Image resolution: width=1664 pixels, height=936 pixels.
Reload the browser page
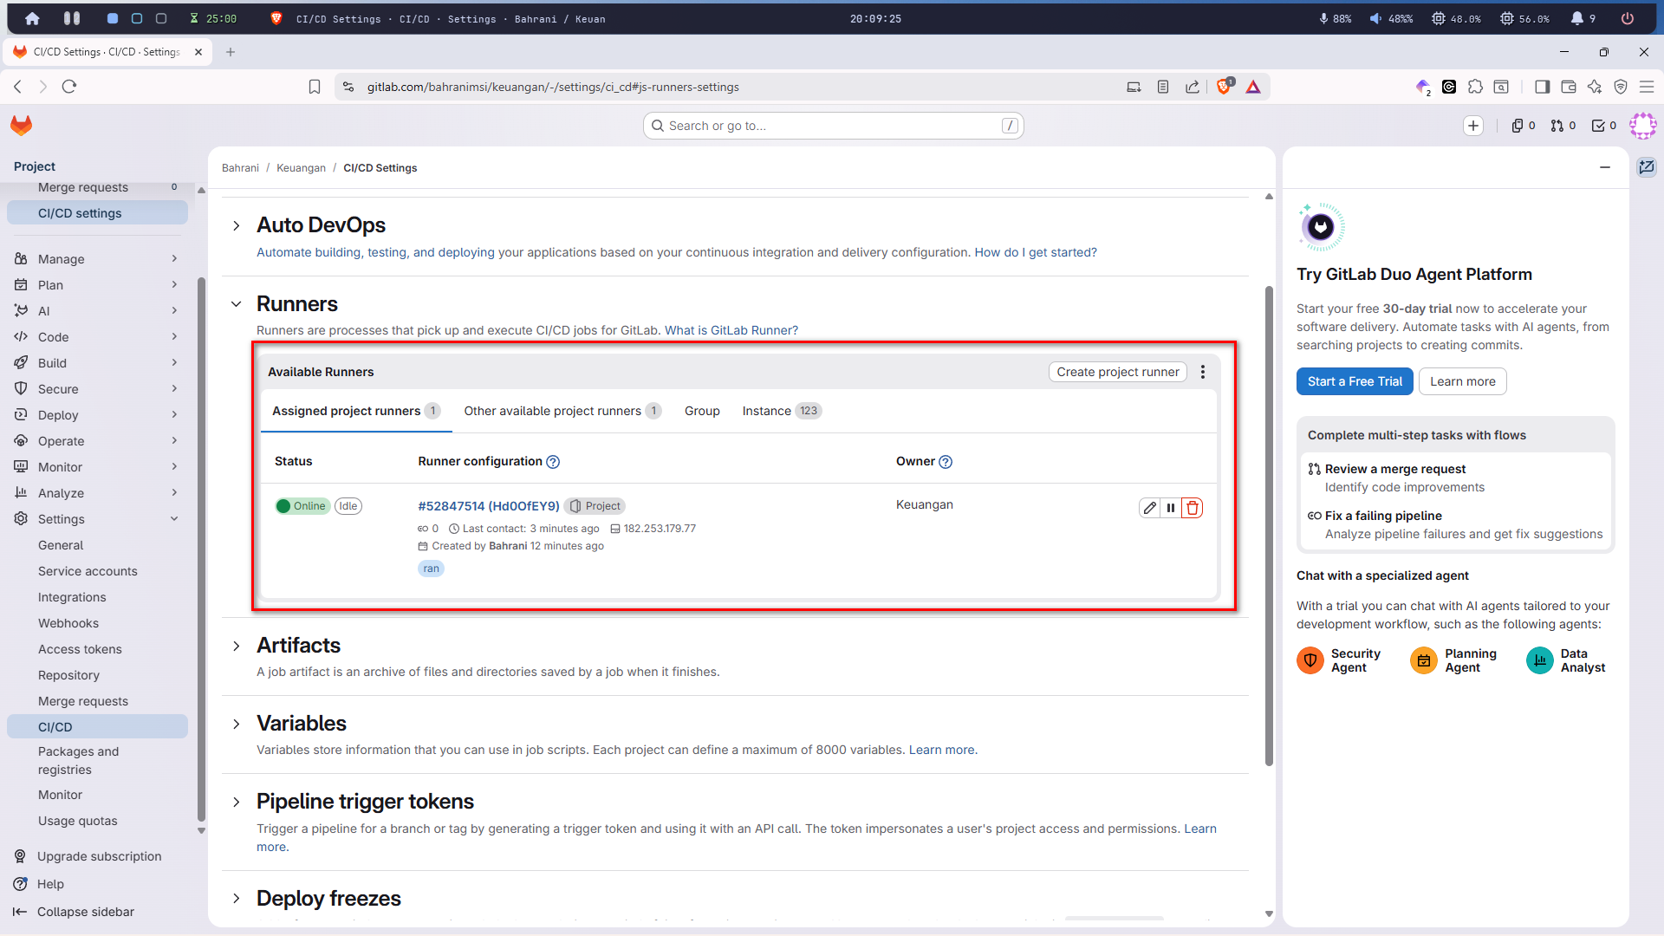(69, 87)
